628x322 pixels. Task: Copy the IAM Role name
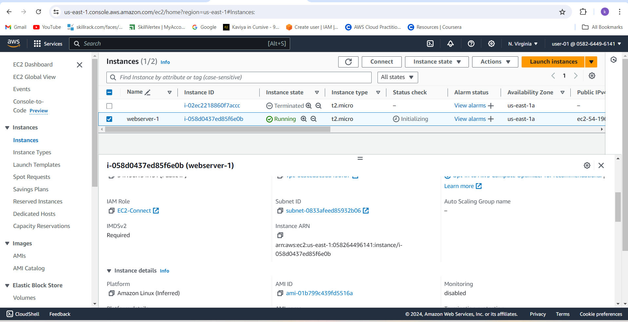tap(112, 211)
